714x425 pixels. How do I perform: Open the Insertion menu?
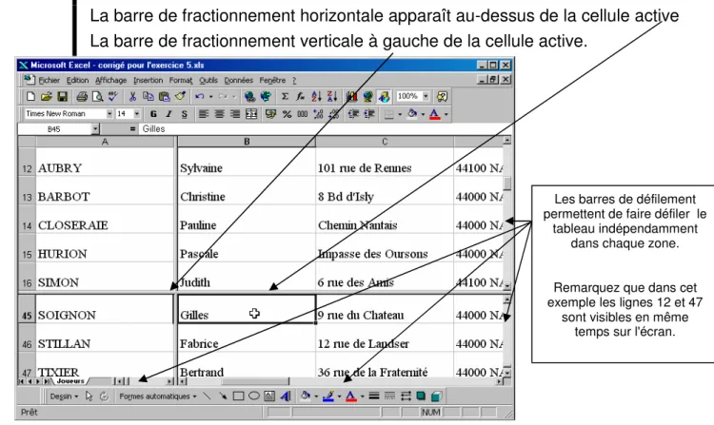[148, 81]
